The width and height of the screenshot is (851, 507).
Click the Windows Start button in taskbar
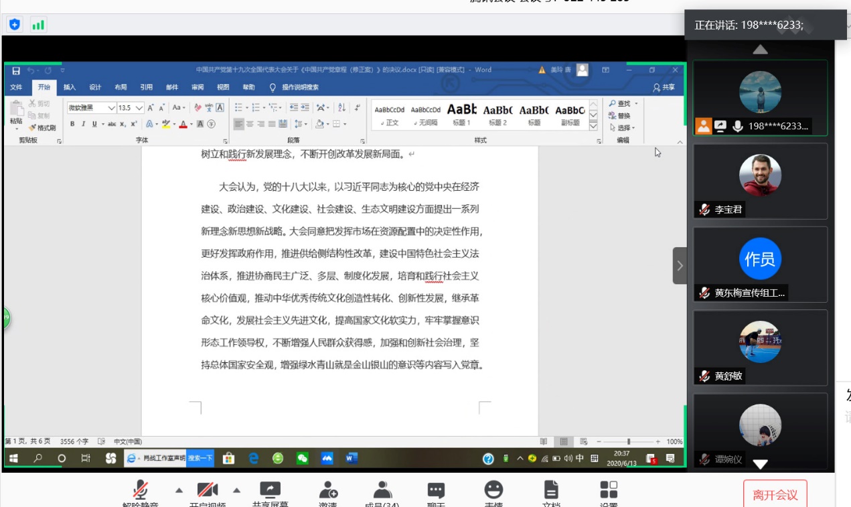point(13,459)
